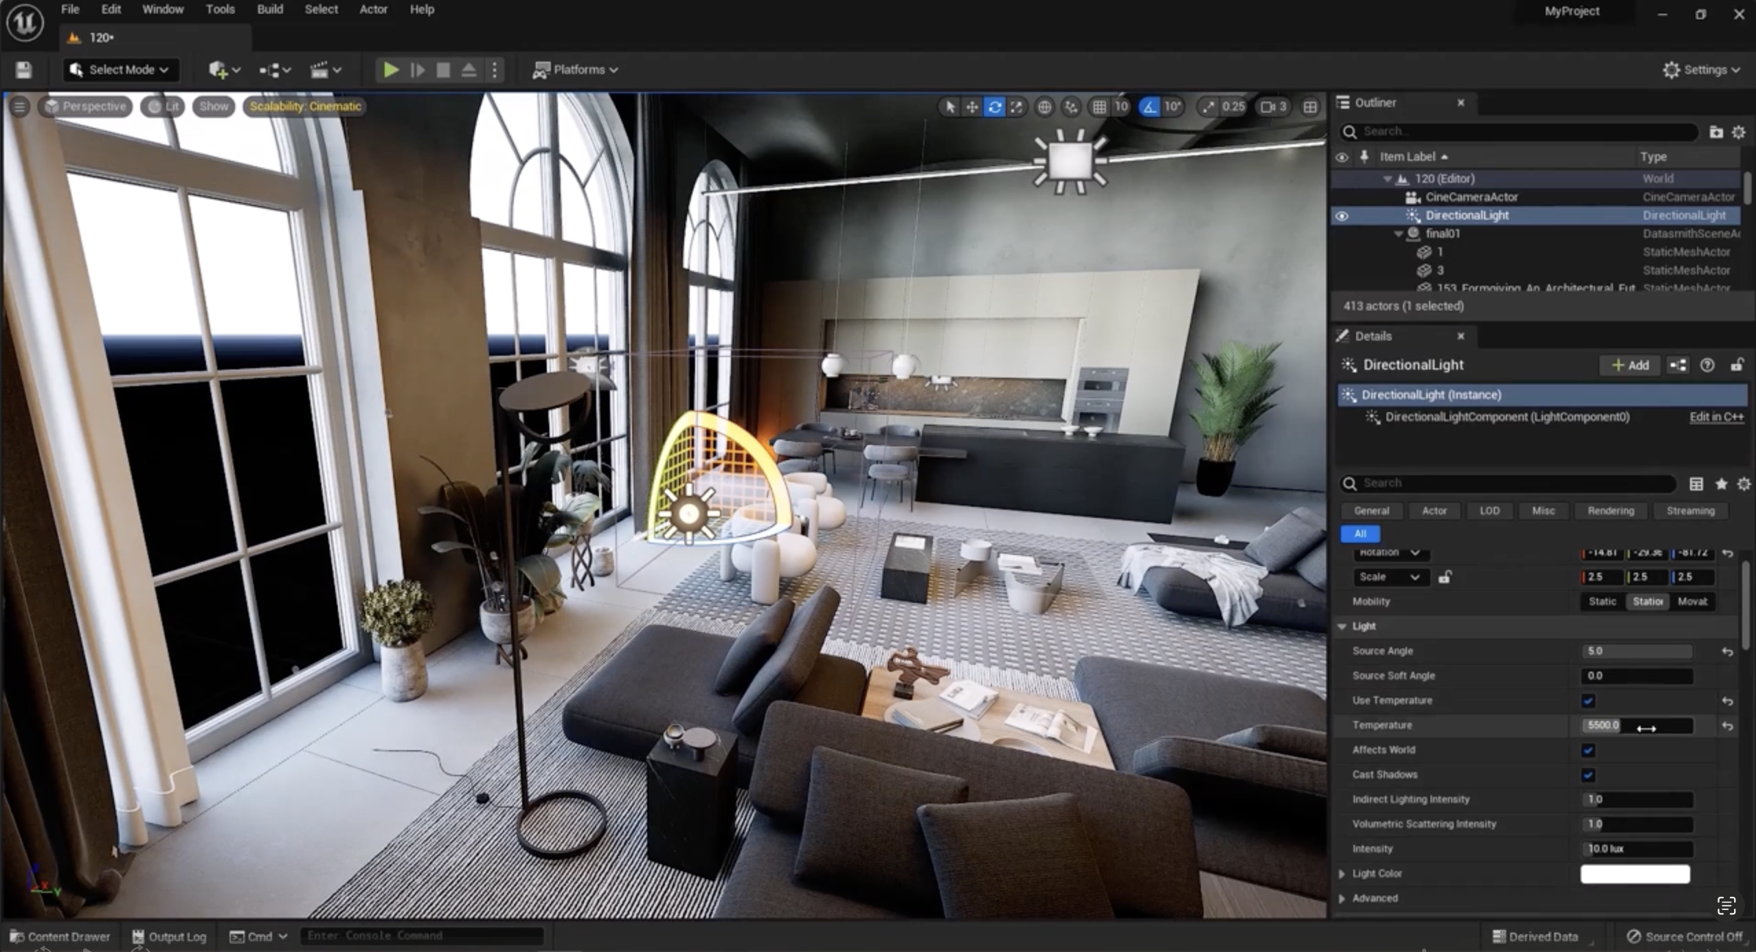Collapse the final01 tree item
Image resolution: width=1756 pixels, height=952 pixels.
point(1398,234)
